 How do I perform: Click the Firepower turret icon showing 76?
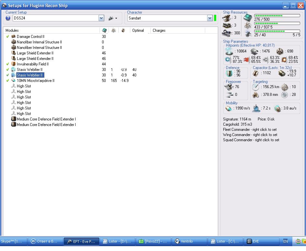pyautogui.click(x=229, y=87)
